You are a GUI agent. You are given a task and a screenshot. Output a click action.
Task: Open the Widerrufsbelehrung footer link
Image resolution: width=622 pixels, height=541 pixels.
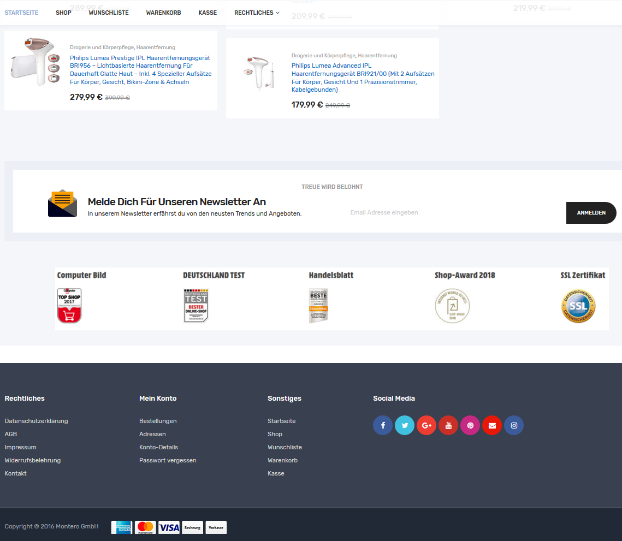(x=33, y=460)
